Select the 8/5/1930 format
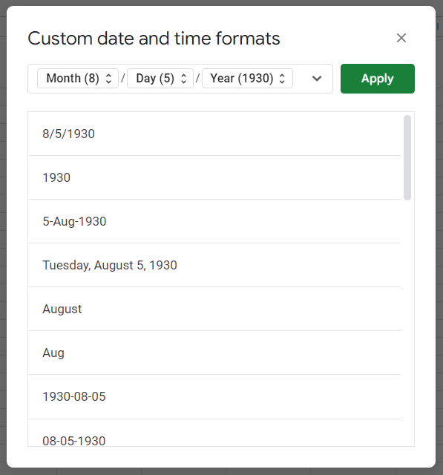The image size is (443, 475). tap(214, 134)
